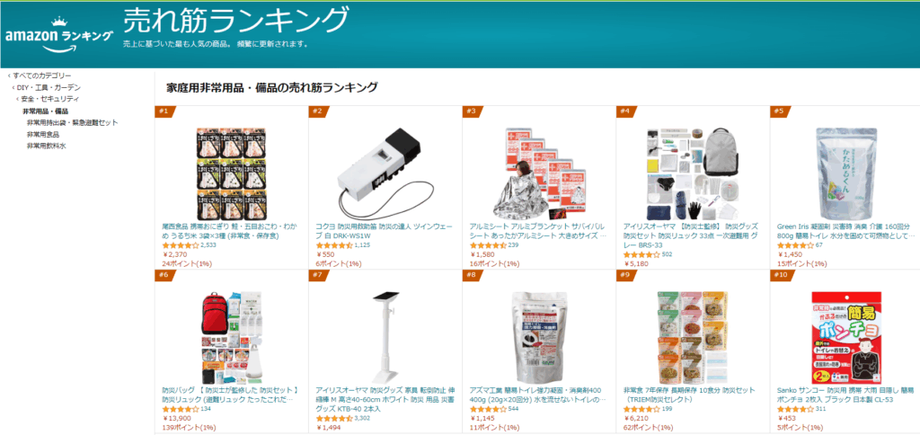Select the 非常用食品 subcategory
The image size is (920, 435).
[43, 135]
